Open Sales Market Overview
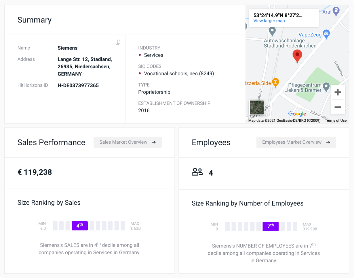Image resolution: width=354 pixels, height=278 pixels. [x=127, y=142]
